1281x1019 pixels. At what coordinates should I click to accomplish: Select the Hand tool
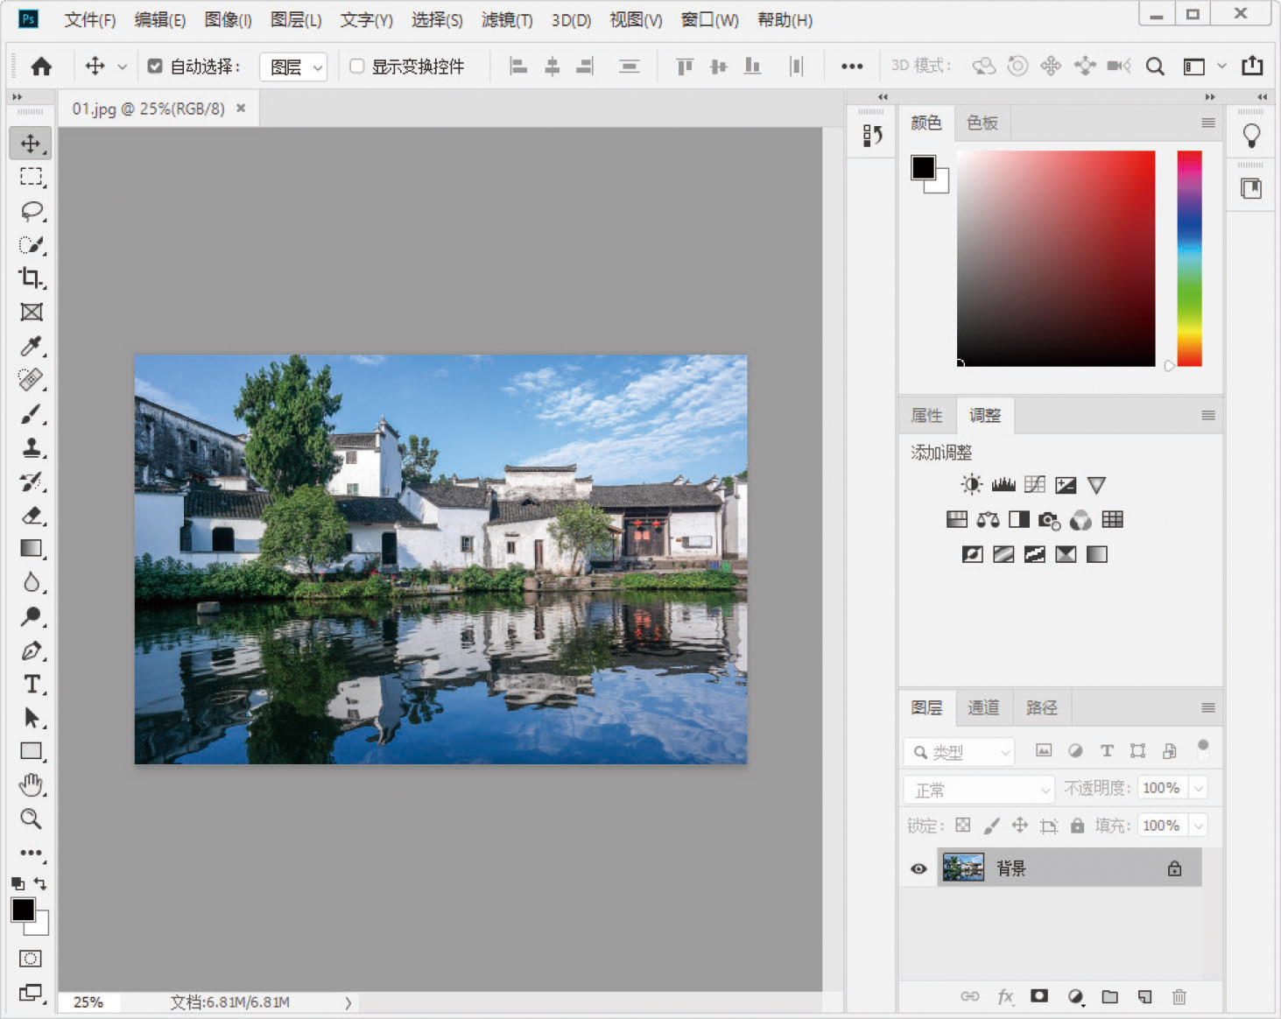pyautogui.click(x=31, y=785)
